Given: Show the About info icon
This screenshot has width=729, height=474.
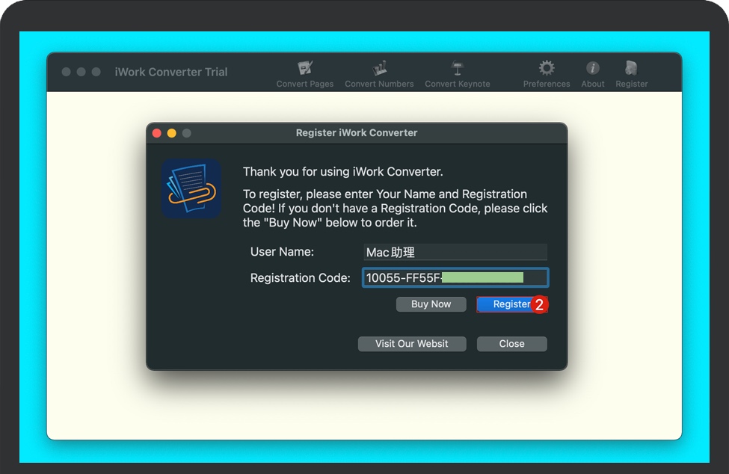Looking at the screenshot, I should point(593,68).
